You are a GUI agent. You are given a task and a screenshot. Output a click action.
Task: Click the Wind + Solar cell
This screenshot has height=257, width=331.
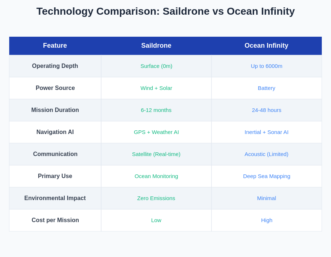[x=156, y=88]
